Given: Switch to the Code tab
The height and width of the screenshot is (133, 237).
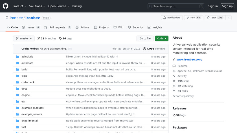Looking at the screenshot, I should pos(12,27).
